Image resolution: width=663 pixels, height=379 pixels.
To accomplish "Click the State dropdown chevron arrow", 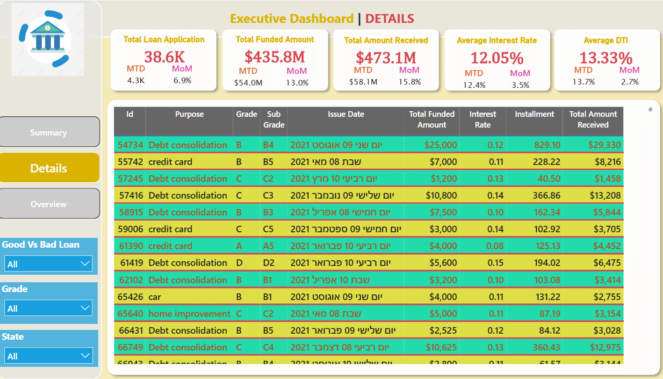I will [85, 356].
